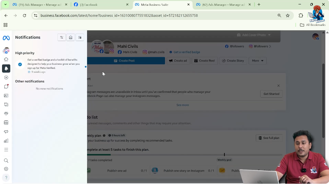Screen dimensions: 329x184
Task: Open site information icon in address bar
Action: [x=36, y=15]
